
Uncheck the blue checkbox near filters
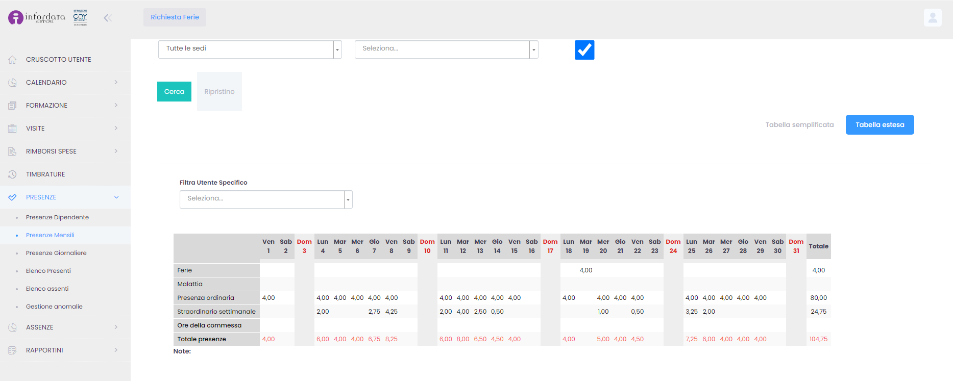point(584,50)
